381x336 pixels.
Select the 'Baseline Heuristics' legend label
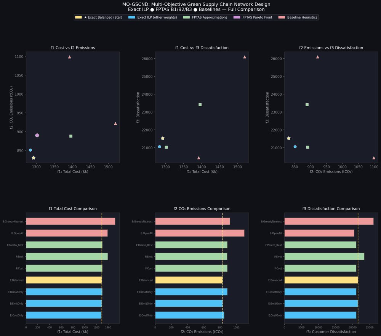(x=302, y=17)
